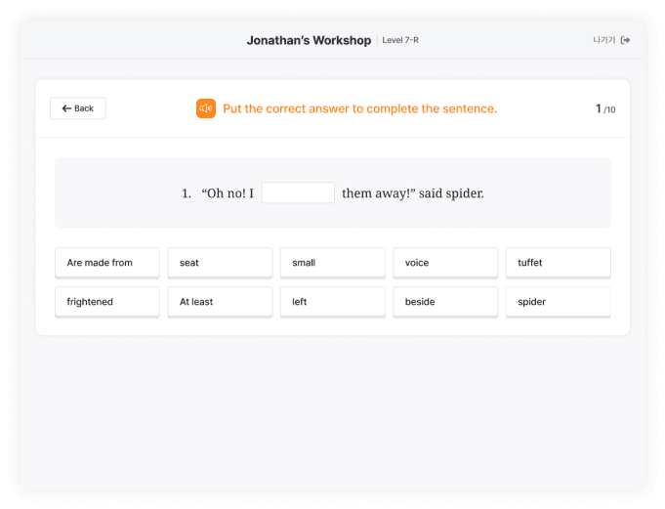The image size is (665, 509).
Task: Click the sentence text 'them away!' said spider
Action: pyautogui.click(x=412, y=193)
